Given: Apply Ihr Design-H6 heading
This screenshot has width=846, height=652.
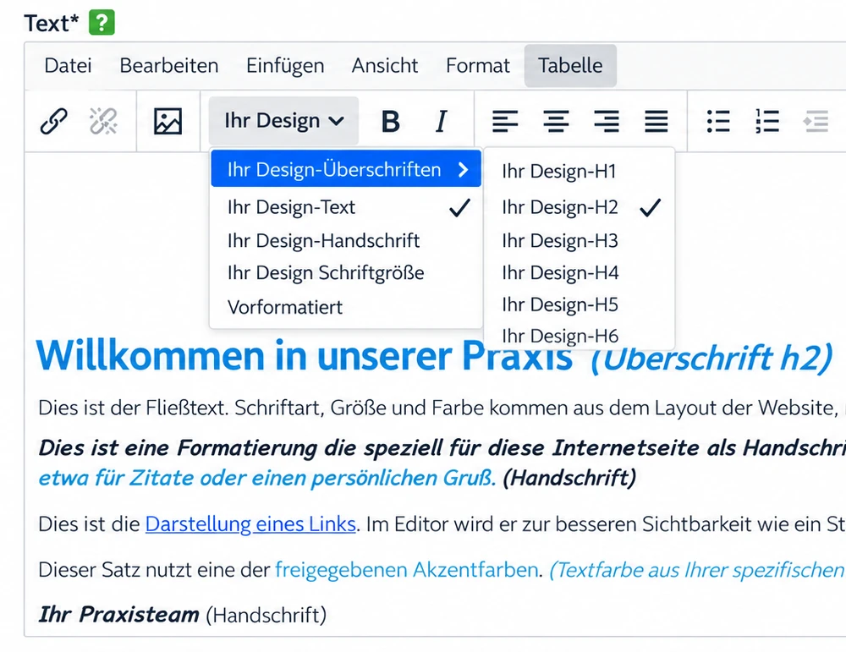Looking at the screenshot, I should tap(579, 336).
